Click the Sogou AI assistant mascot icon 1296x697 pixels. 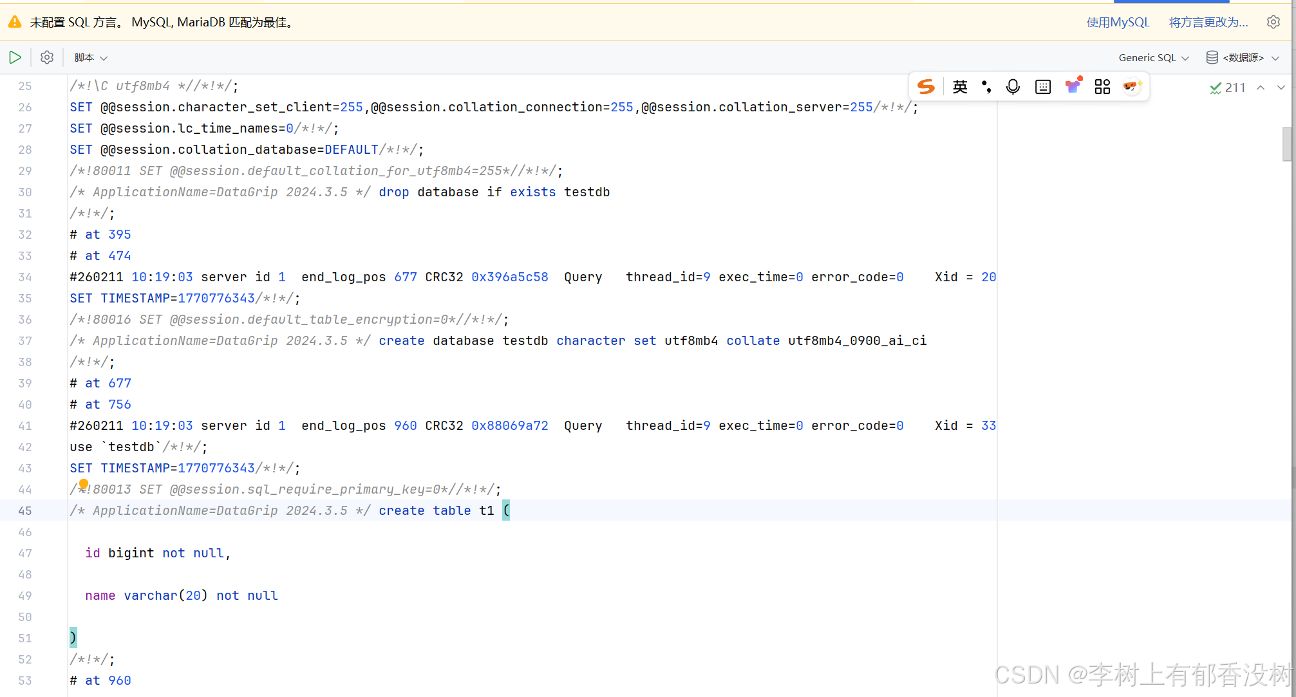(x=1131, y=86)
